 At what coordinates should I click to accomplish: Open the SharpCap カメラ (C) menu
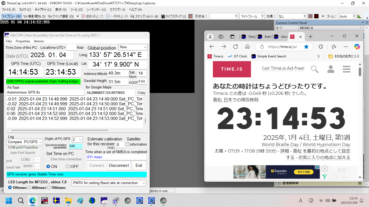[x=25, y=9]
